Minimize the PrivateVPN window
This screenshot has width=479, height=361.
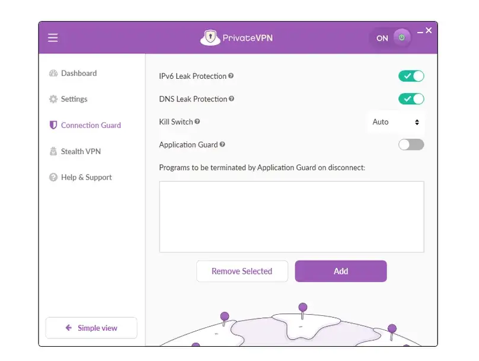click(420, 33)
